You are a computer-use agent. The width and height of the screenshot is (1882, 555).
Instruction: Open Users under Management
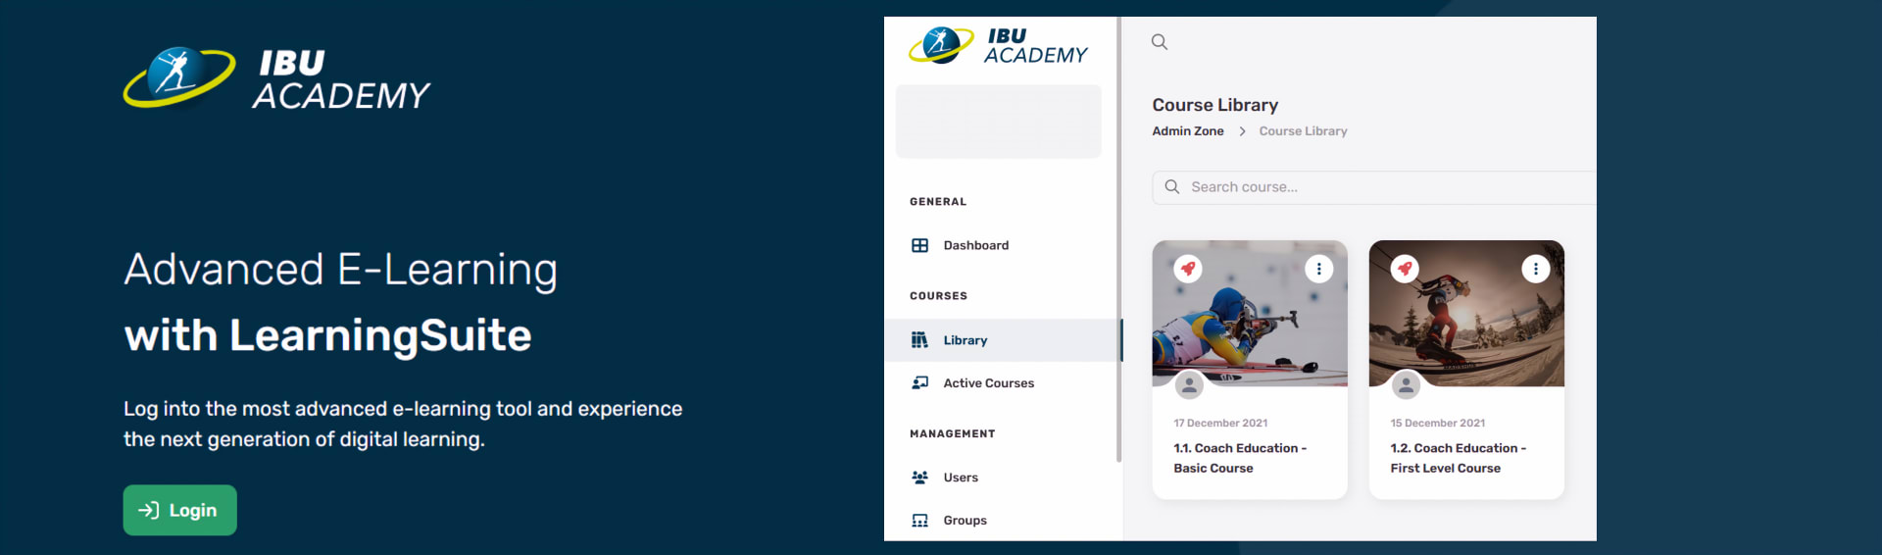point(961,478)
